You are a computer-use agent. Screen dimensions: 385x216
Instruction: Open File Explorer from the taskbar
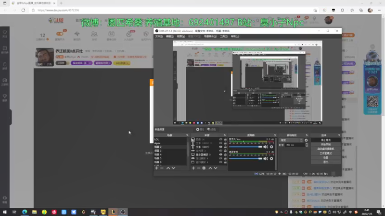click(34, 212)
